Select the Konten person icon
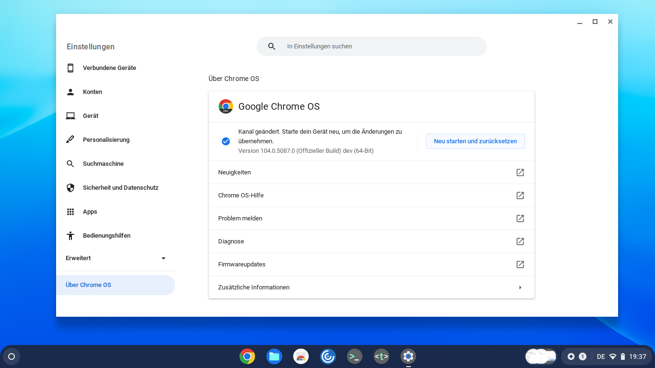 (x=70, y=92)
